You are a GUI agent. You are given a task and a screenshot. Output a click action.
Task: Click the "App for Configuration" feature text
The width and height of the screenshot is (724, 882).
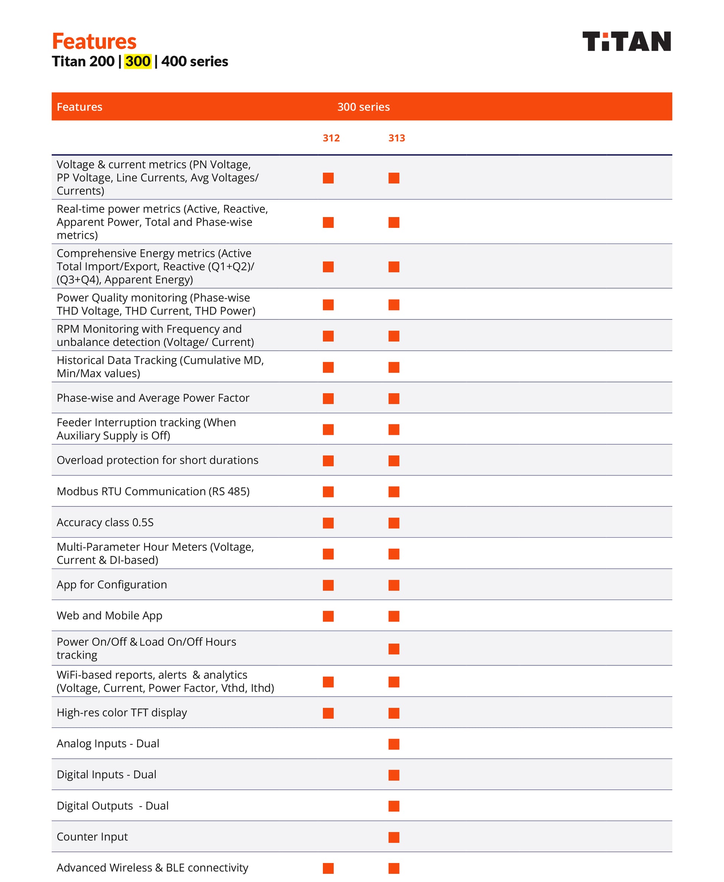[x=112, y=585]
